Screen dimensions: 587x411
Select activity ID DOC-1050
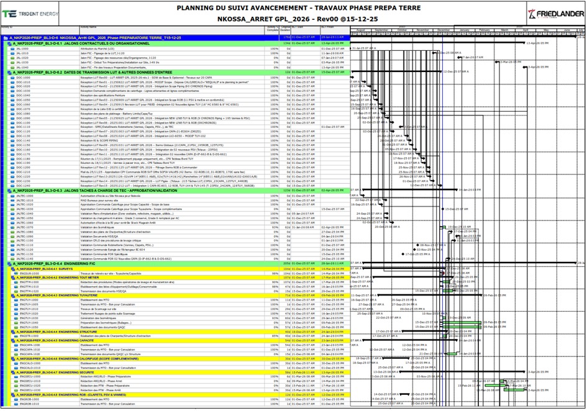point(23,101)
